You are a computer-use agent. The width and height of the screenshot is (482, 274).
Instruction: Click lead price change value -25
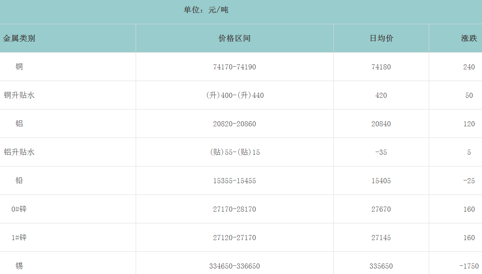point(469,181)
